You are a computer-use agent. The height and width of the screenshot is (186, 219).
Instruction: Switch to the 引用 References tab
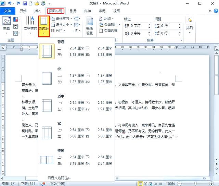coord(73,11)
